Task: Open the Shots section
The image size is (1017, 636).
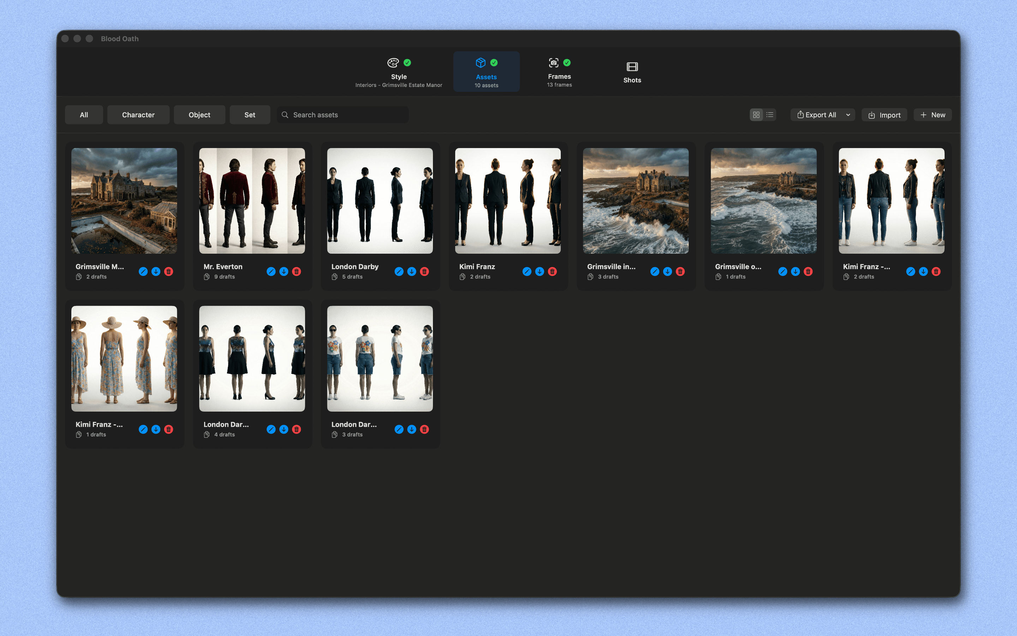Action: point(632,71)
